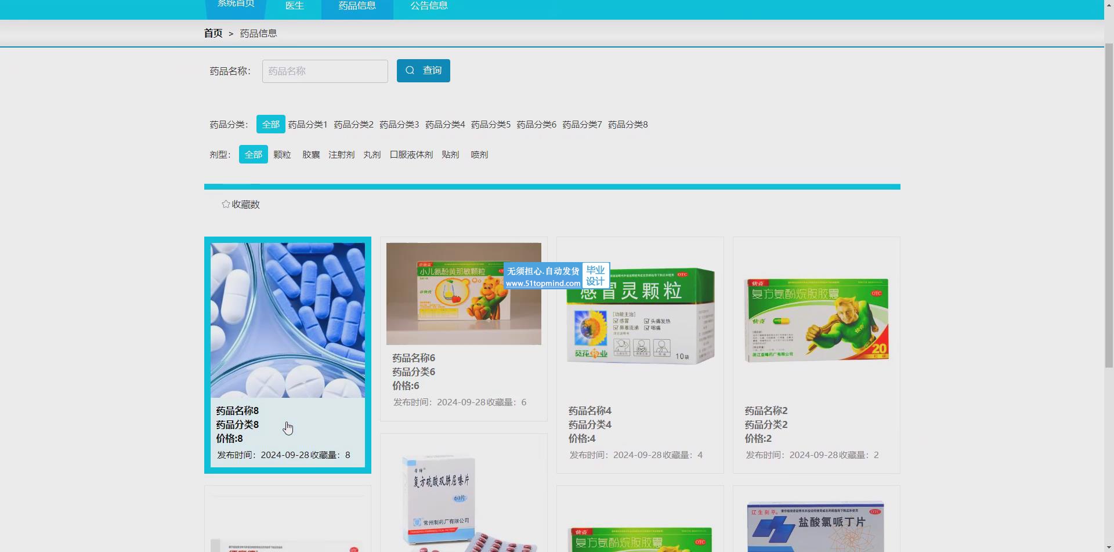1114x552 pixels.
Task: Filter dosage form by 口服液体剂
Action: [x=411, y=154]
